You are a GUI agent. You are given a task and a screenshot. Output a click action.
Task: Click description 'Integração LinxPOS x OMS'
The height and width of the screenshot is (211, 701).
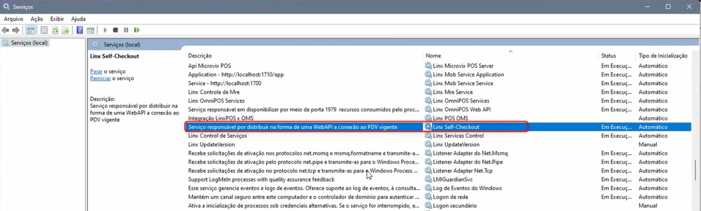pyautogui.click(x=221, y=118)
